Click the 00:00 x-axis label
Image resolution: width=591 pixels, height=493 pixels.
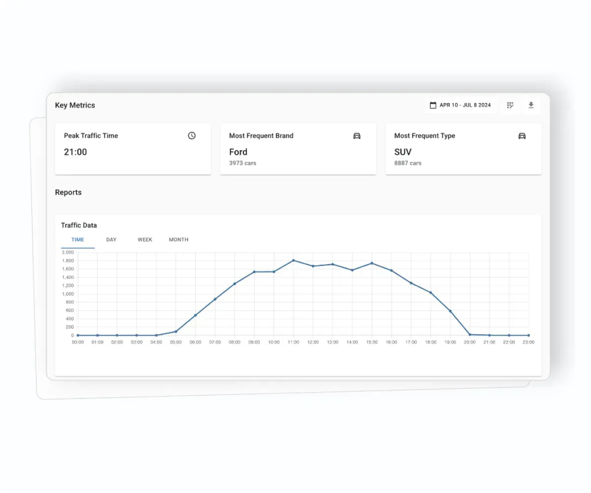78,342
